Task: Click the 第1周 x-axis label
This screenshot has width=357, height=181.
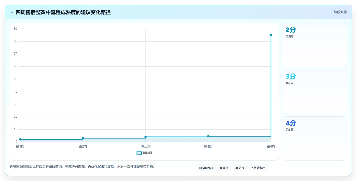Action: 20,146
